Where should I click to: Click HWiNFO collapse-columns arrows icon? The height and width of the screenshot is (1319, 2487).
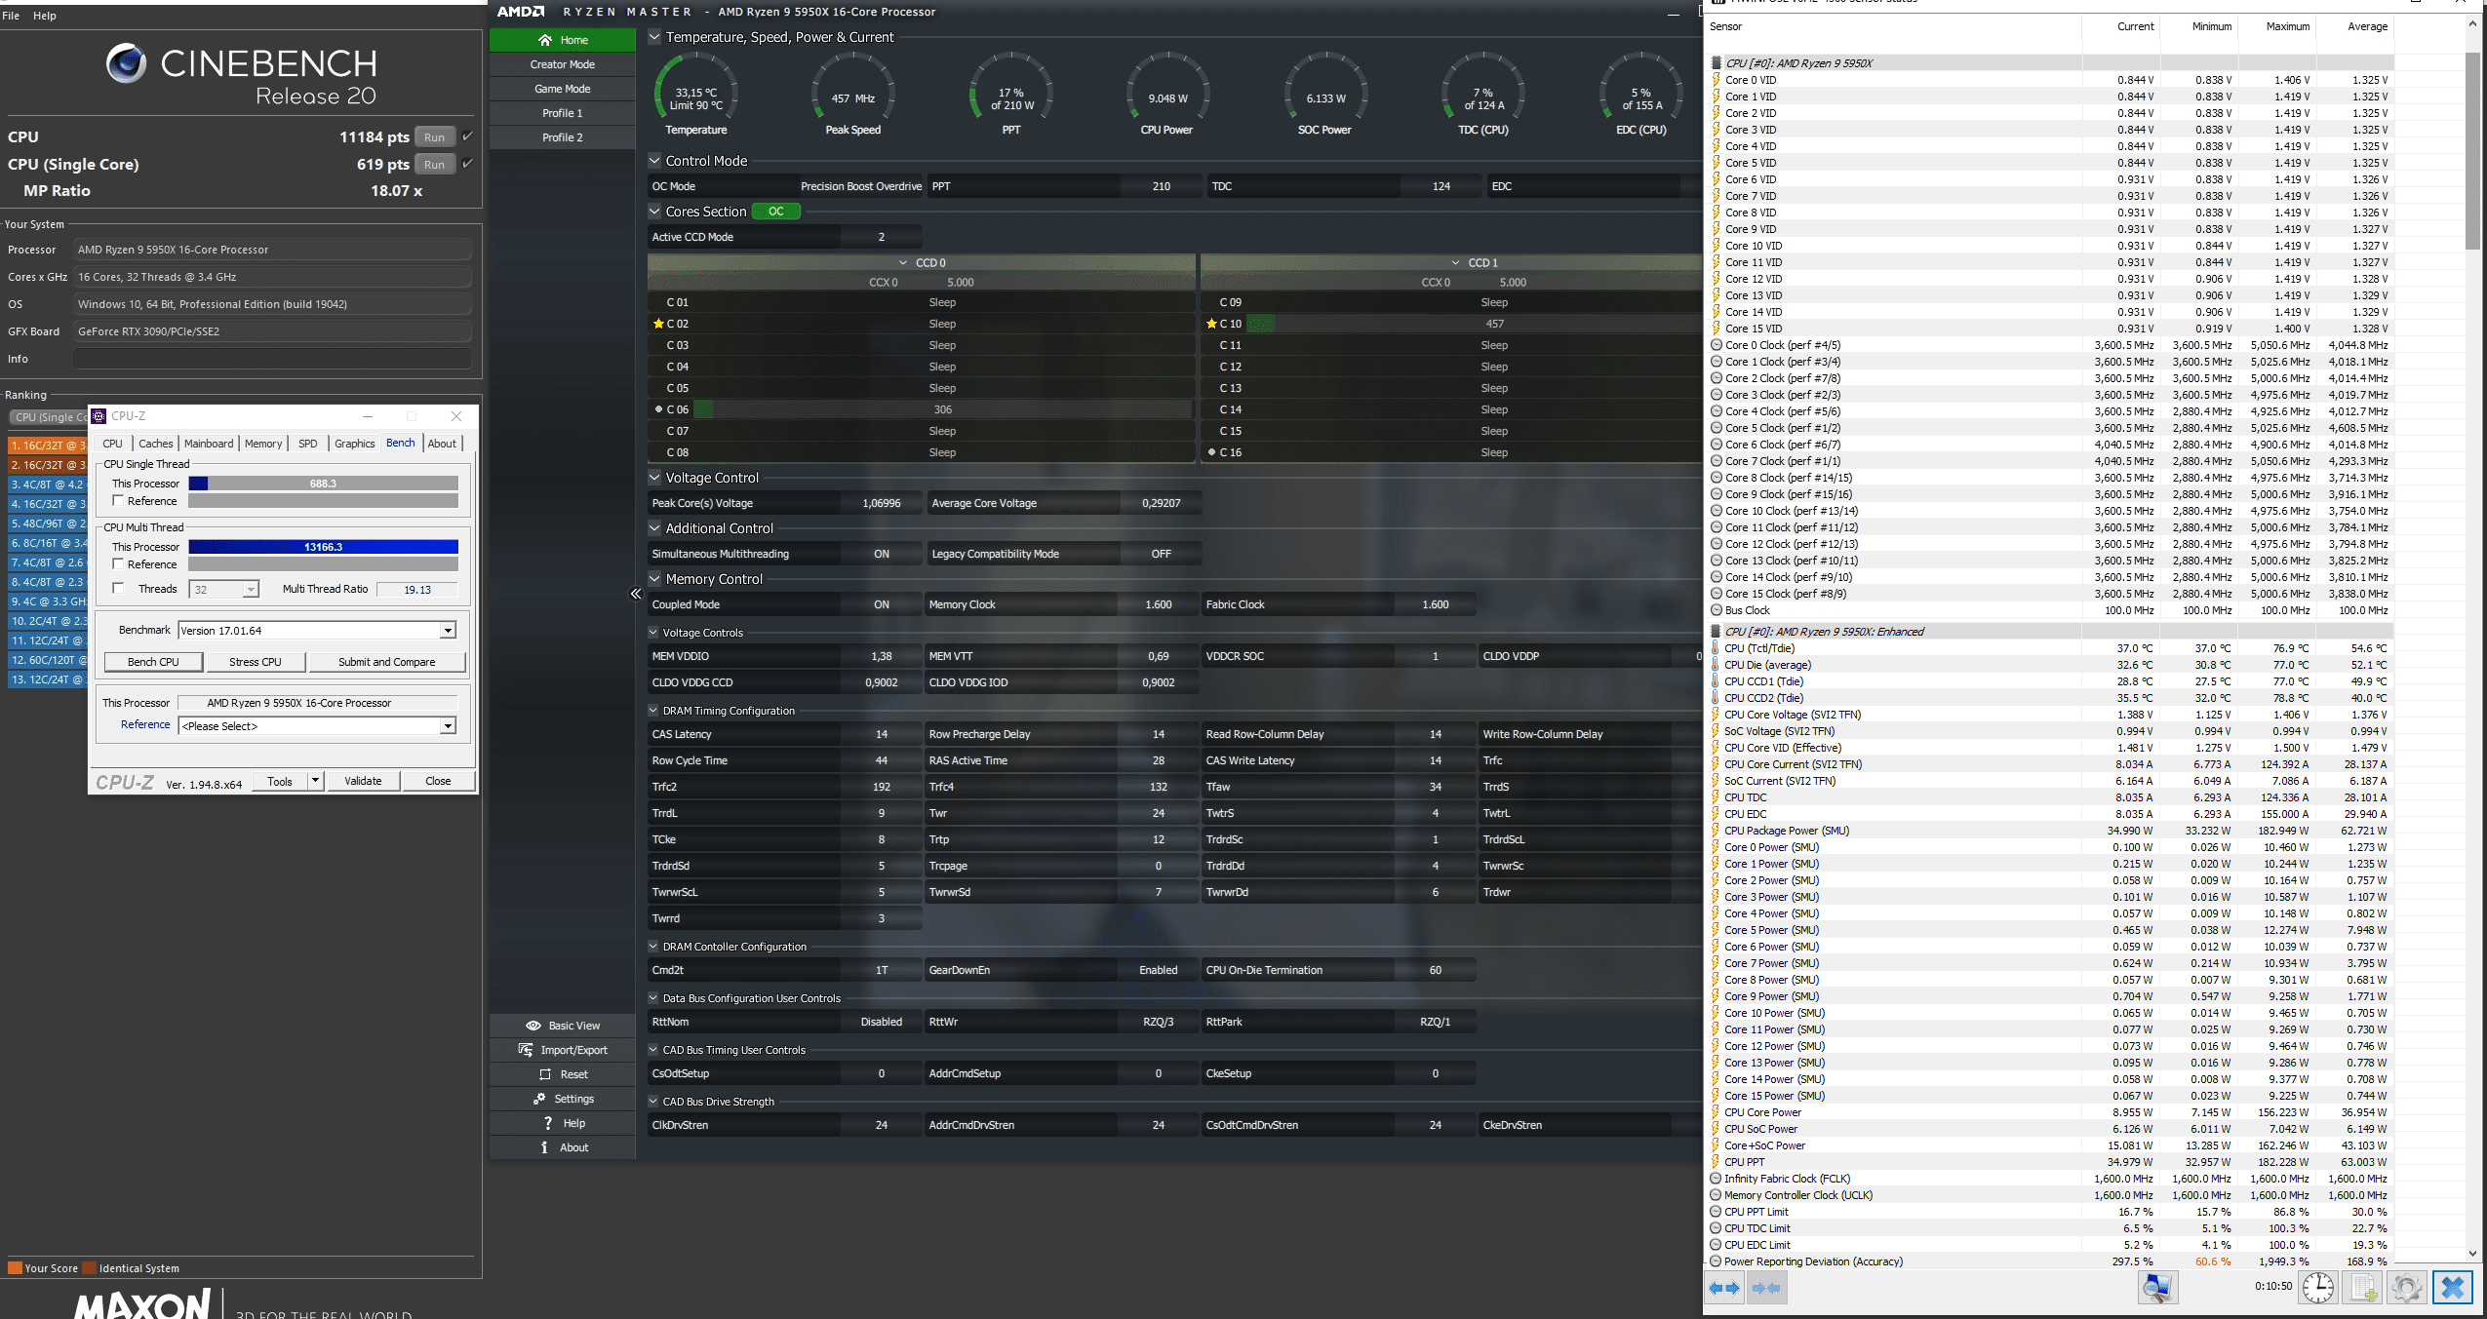tap(1766, 1288)
